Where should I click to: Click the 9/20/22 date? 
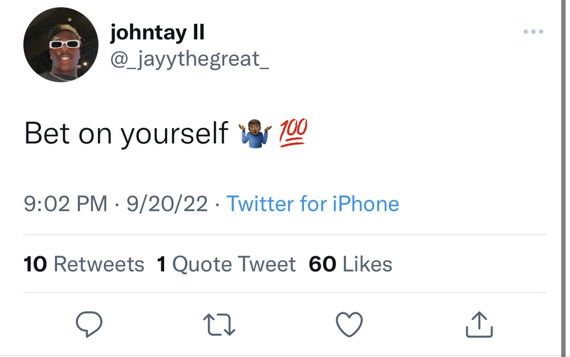point(167,203)
